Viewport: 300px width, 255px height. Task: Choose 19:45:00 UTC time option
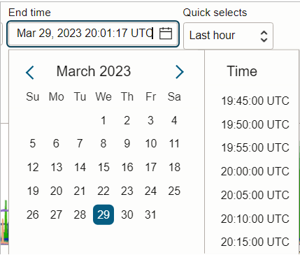point(255,101)
